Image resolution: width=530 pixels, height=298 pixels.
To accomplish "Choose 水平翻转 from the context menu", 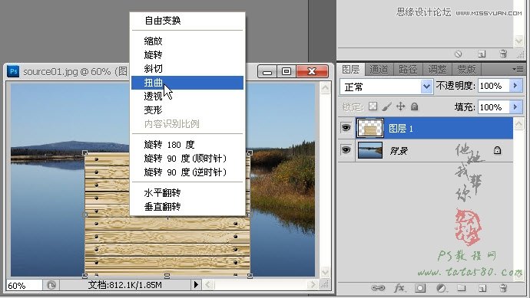I will [162, 193].
